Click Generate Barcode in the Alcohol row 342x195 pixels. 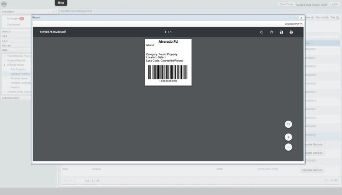point(312,170)
